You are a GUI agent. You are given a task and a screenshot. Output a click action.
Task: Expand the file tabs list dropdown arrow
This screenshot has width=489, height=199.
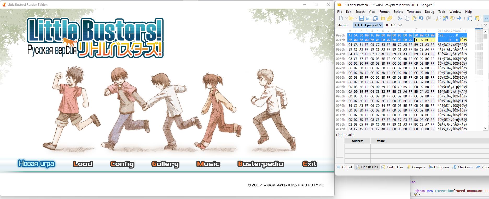[486, 25]
